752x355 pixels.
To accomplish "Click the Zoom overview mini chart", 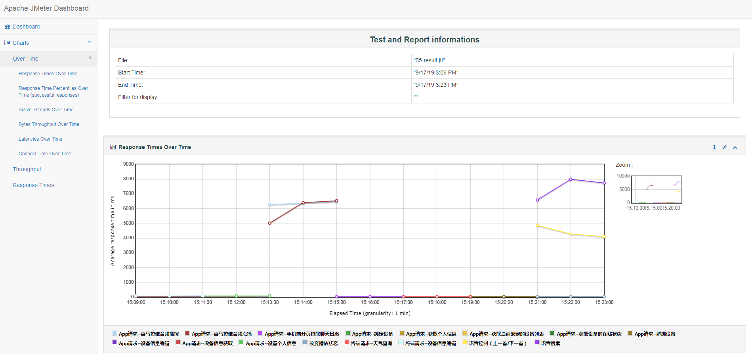I will pyautogui.click(x=657, y=189).
